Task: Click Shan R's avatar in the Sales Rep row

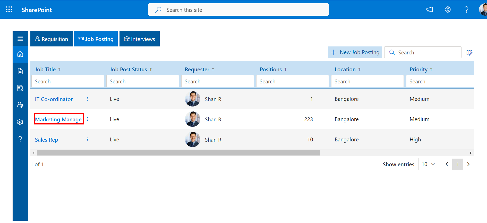Action: [193, 139]
